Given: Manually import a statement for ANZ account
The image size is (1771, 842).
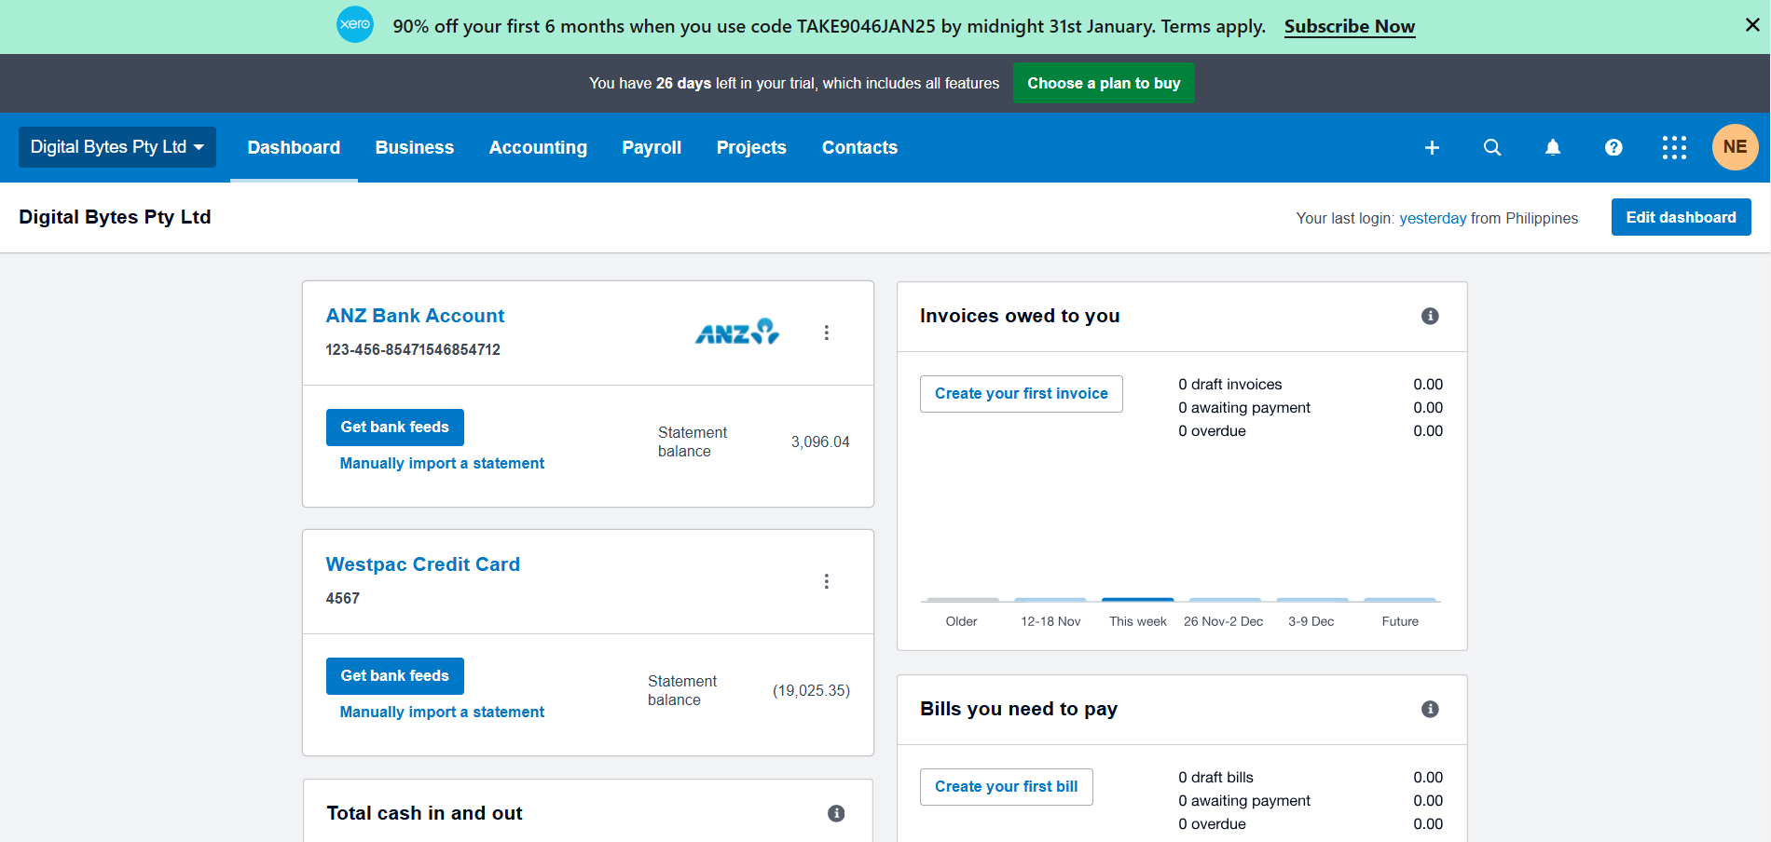Looking at the screenshot, I should point(442,463).
